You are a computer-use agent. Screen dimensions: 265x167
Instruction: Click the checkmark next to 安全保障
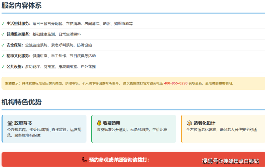(x=3, y=45)
